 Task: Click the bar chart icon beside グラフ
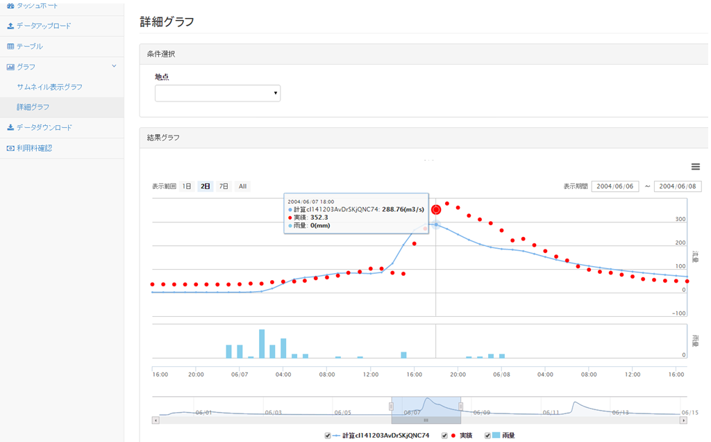[x=10, y=67]
